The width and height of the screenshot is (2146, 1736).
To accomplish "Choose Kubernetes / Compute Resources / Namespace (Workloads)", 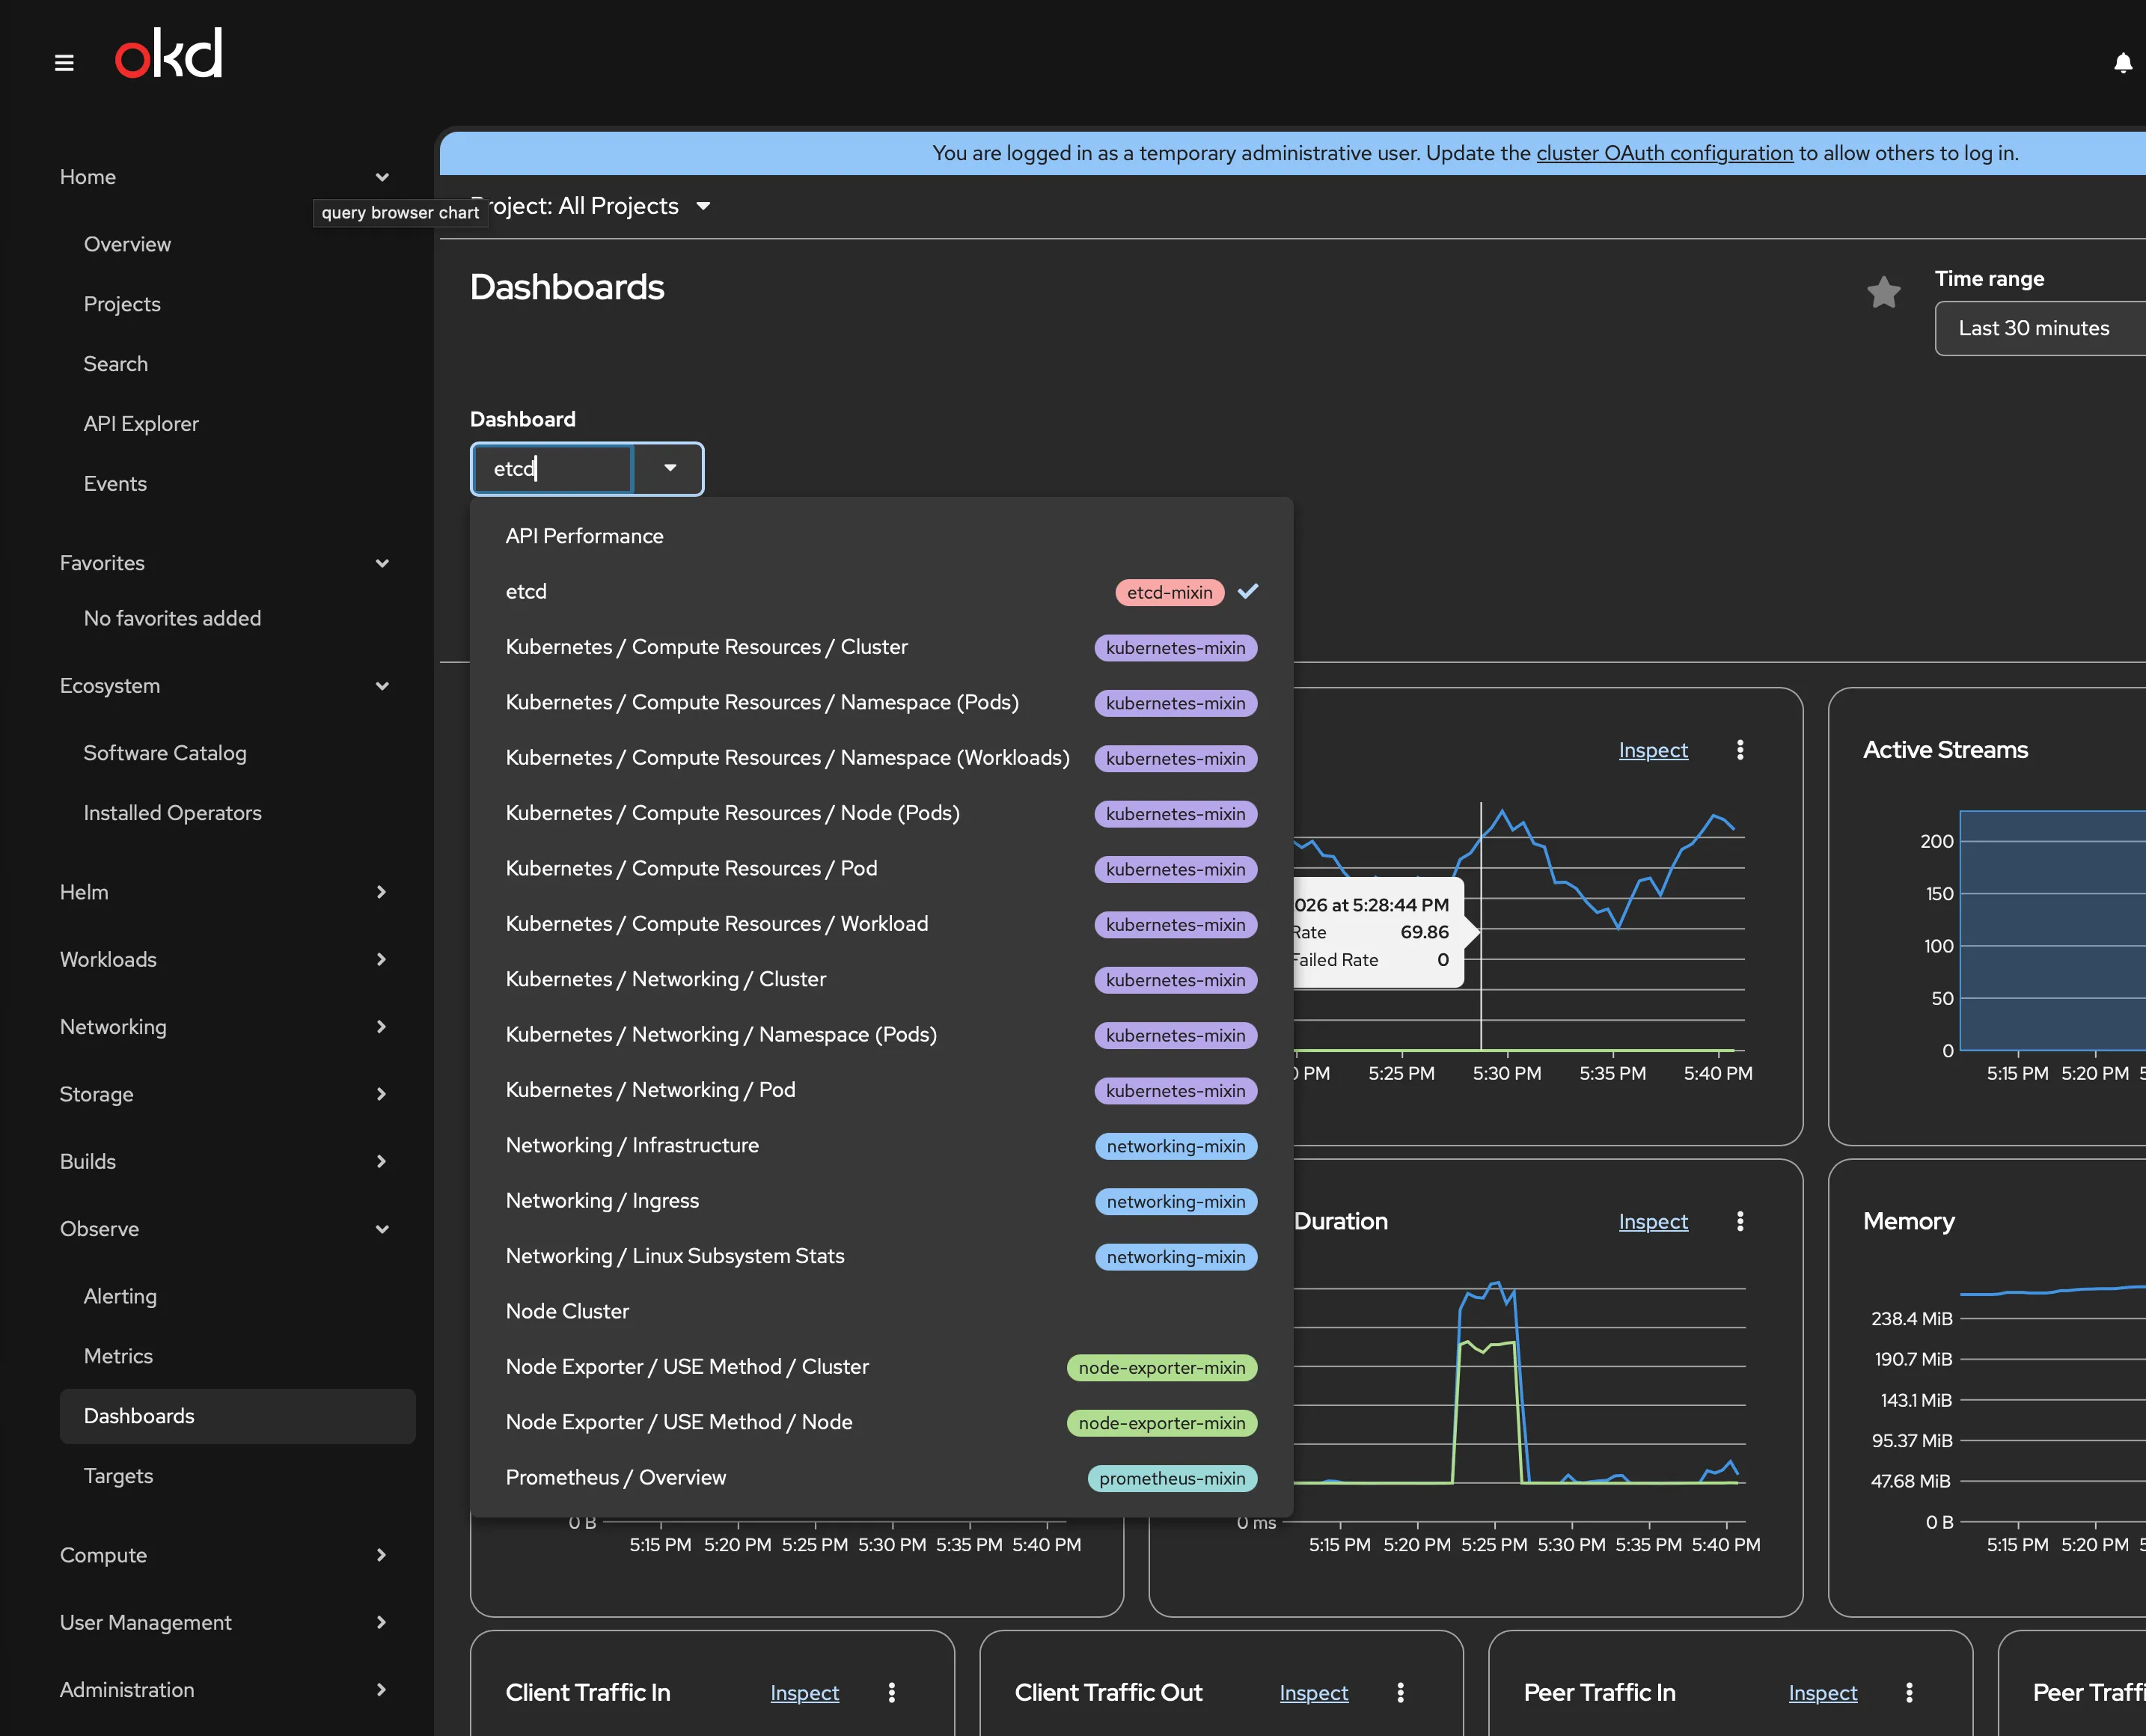I will (x=881, y=758).
